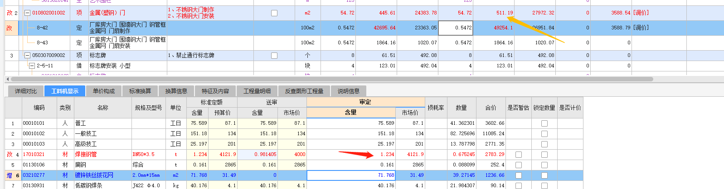Image resolution: width=724 pixels, height=189 pixels.
Task: Click the 是否计价 column header
Action: pos(570,108)
